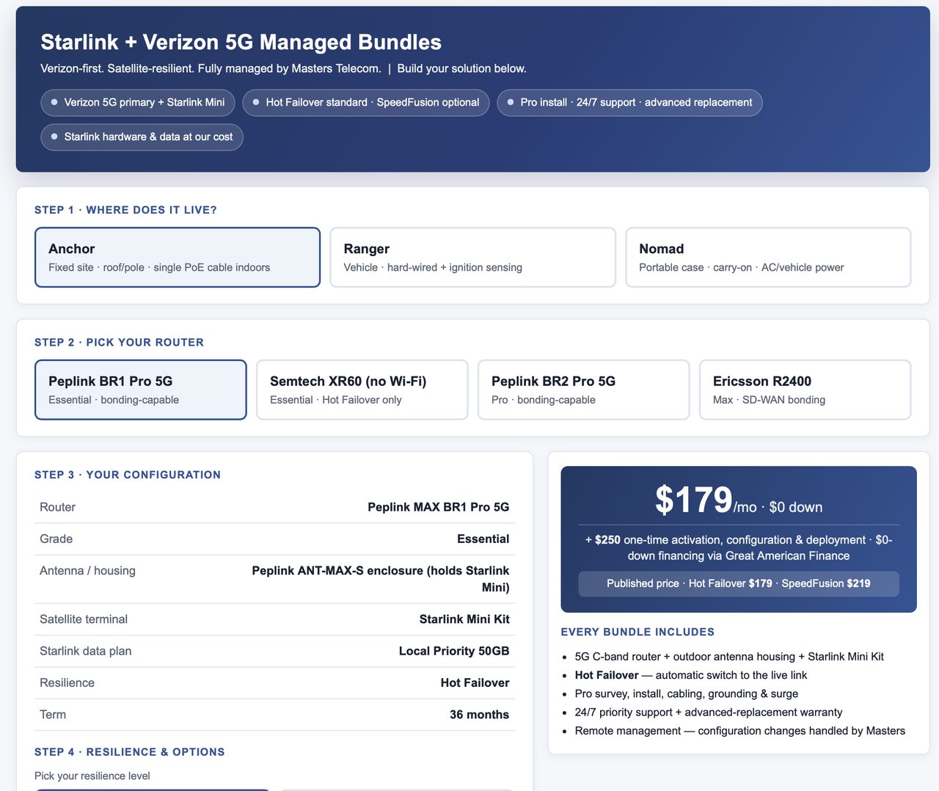Click the Pick your resilience level text
939x791 pixels.
click(92, 776)
